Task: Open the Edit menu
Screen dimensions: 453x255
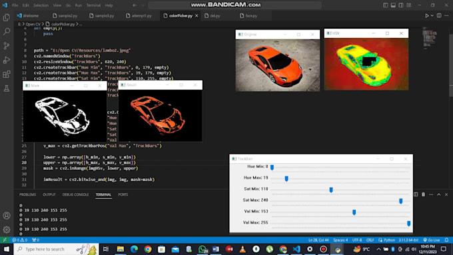Action: [x=26, y=5]
